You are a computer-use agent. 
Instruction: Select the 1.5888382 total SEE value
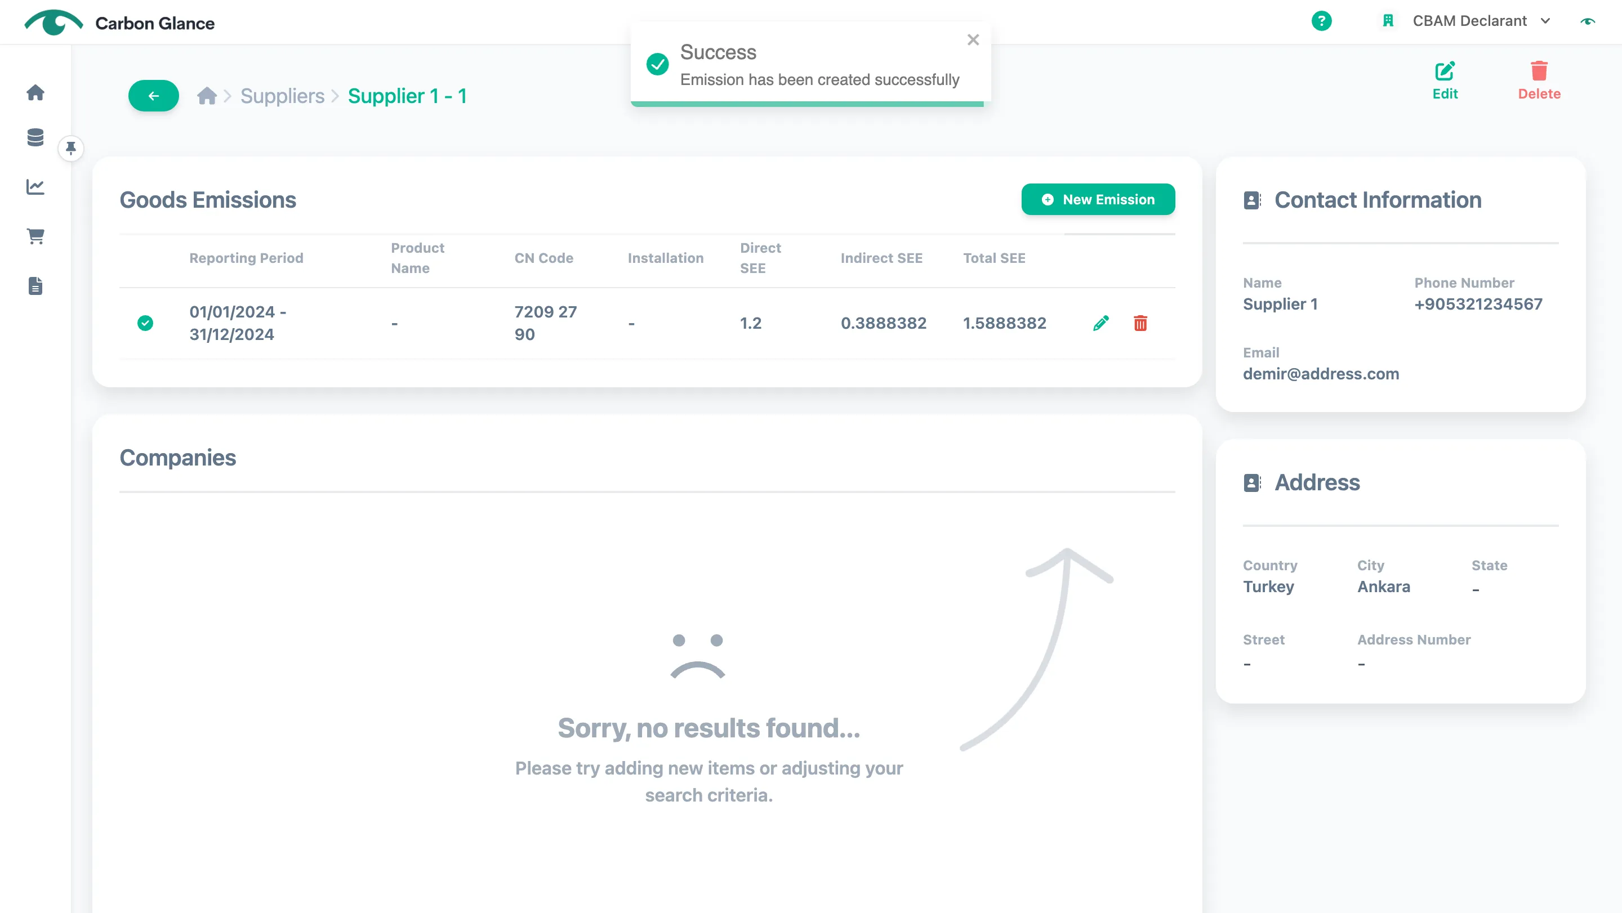click(1004, 323)
